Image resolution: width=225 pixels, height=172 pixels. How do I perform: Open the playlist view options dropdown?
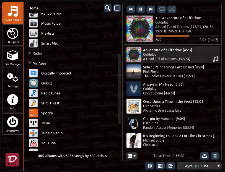(132, 156)
